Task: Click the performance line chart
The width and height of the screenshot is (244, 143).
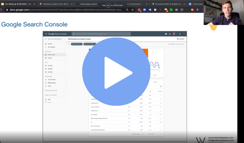Action: [x=155, y=67]
